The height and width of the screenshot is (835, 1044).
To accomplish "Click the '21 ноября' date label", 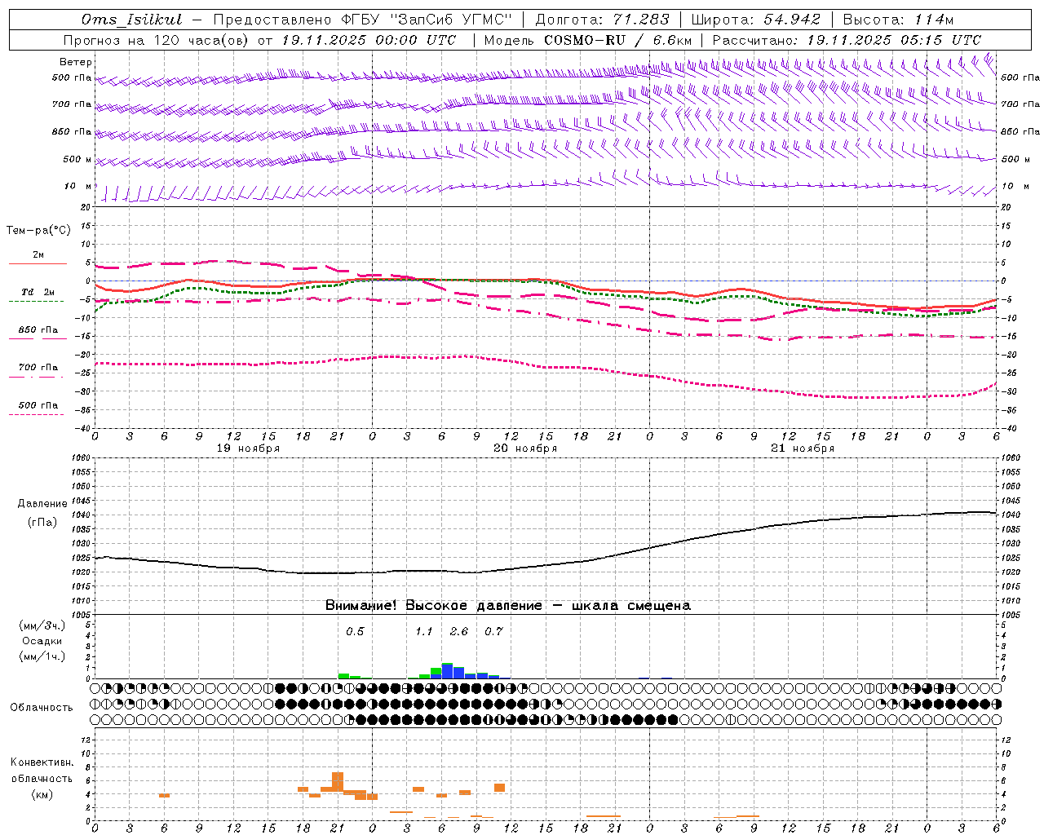I will point(803,448).
